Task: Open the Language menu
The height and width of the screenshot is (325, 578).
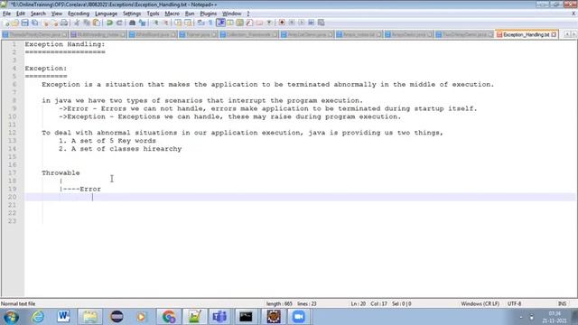Action: tap(106, 14)
